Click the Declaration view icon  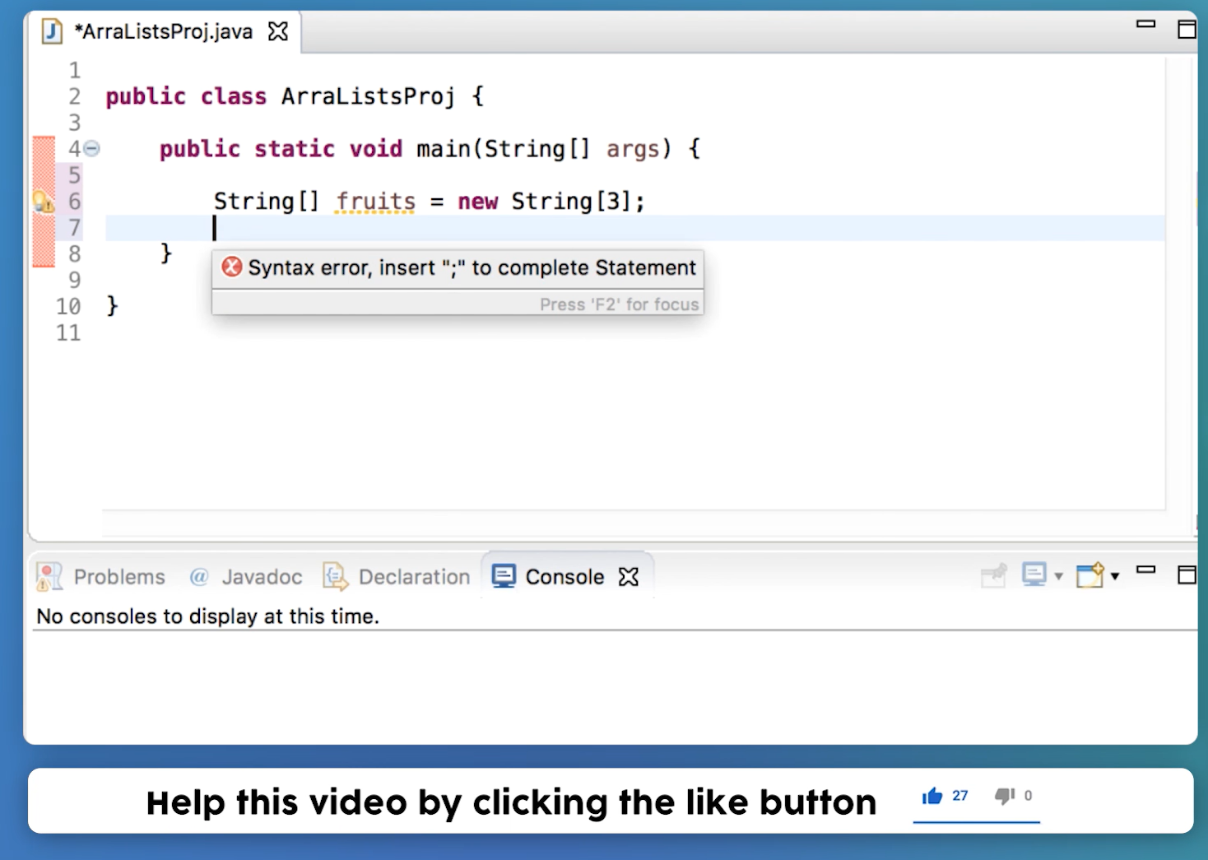pos(335,577)
